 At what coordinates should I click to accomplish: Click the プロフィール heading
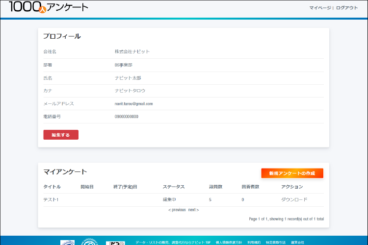pos(62,36)
